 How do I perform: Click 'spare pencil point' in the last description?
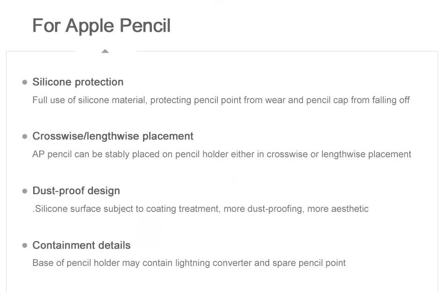click(x=309, y=263)
